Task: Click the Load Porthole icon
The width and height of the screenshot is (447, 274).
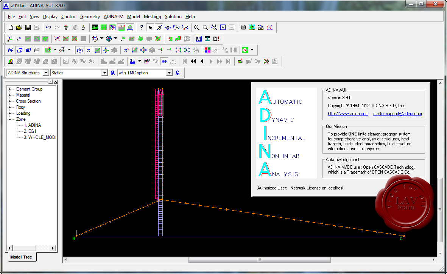Action: coord(240,62)
